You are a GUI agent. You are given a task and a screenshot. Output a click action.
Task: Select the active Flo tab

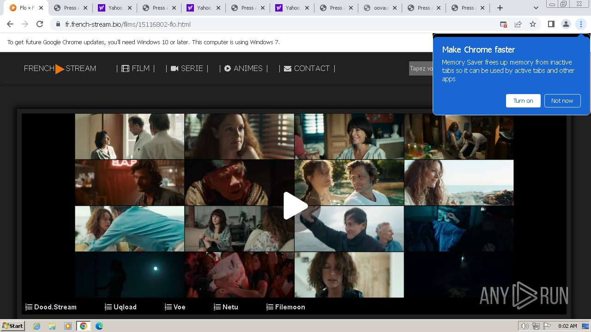pos(26,8)
